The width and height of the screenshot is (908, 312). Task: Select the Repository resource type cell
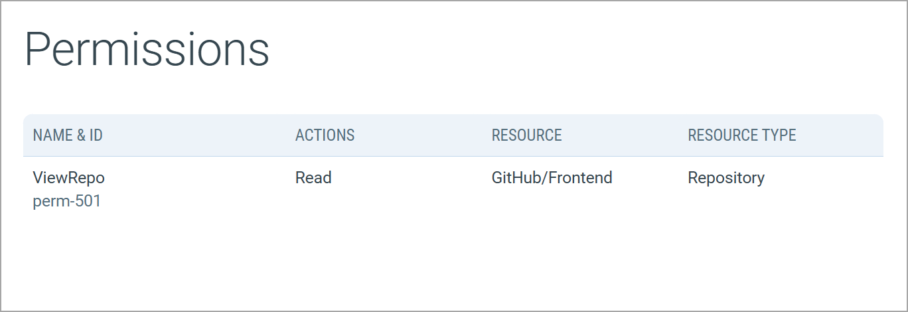725,178
